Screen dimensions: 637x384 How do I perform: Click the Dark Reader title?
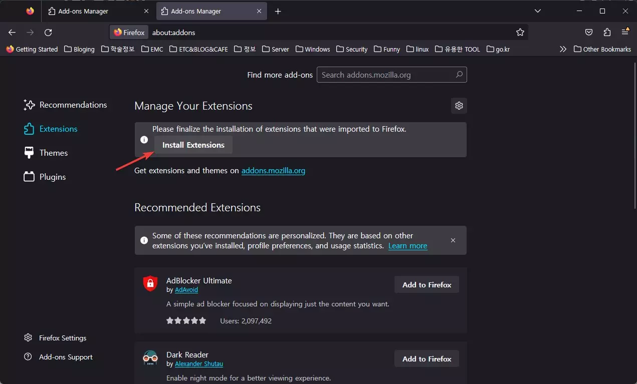[187, 354]
